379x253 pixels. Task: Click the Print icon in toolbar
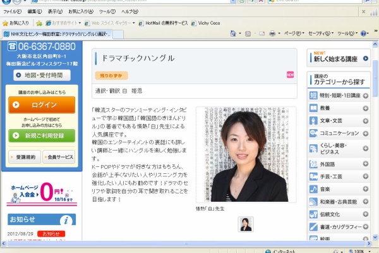(272, 34)
